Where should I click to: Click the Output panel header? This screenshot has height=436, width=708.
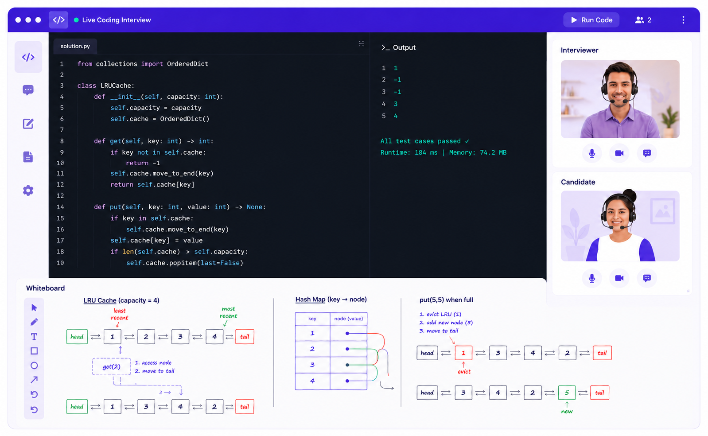point(398,47)
